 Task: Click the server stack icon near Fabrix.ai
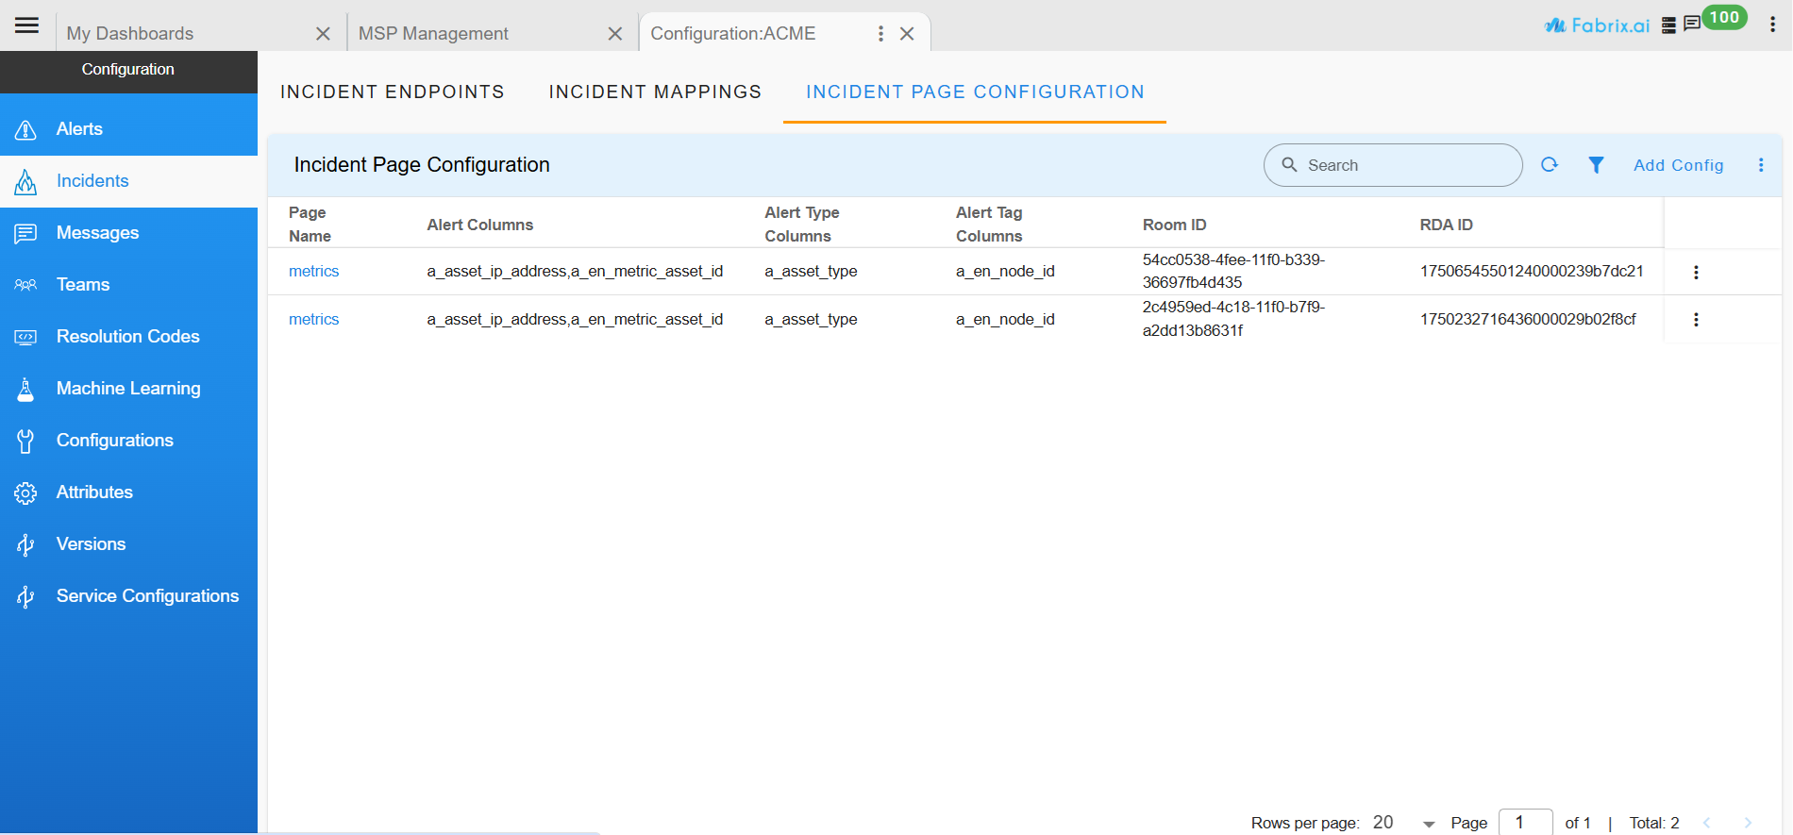(1668, 25)
